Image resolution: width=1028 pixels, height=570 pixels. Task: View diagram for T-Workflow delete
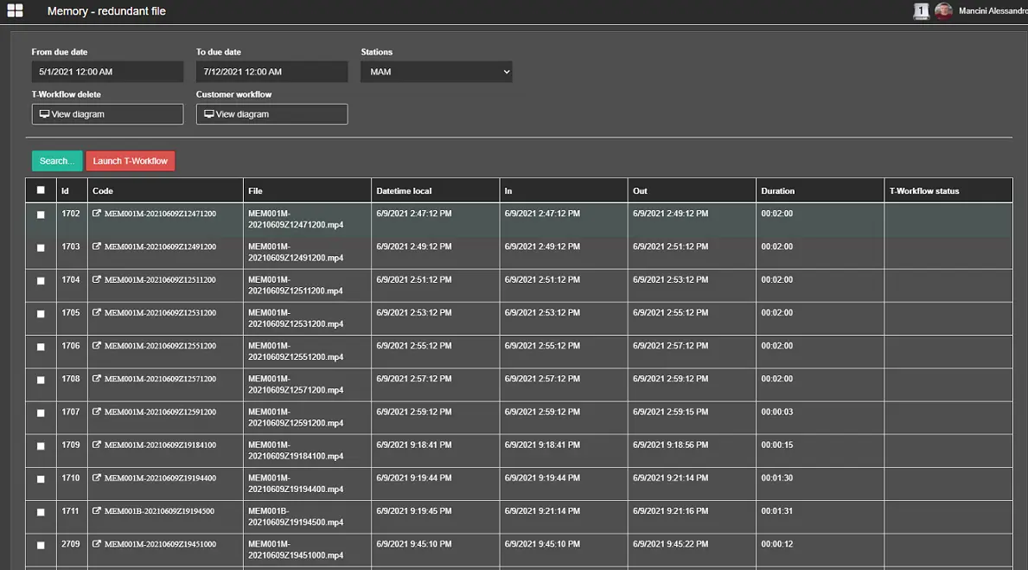(107, 114)
